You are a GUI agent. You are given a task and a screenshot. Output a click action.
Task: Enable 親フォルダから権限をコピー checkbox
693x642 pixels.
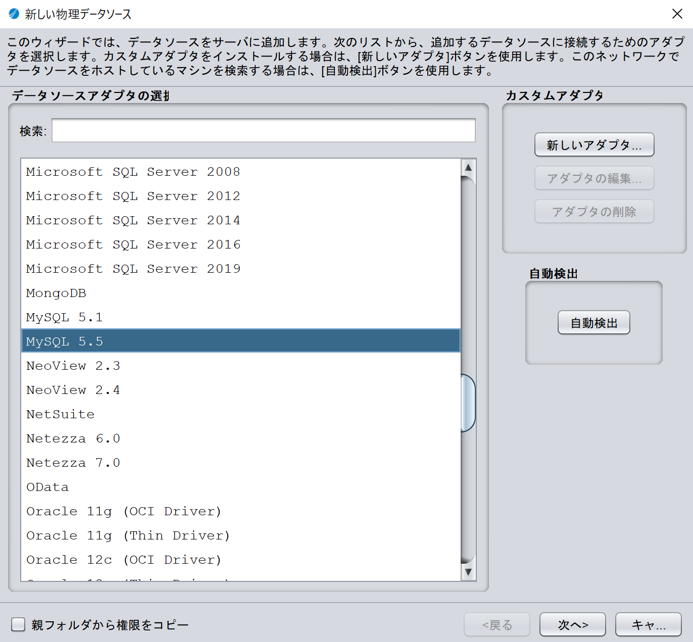[18, 625]
